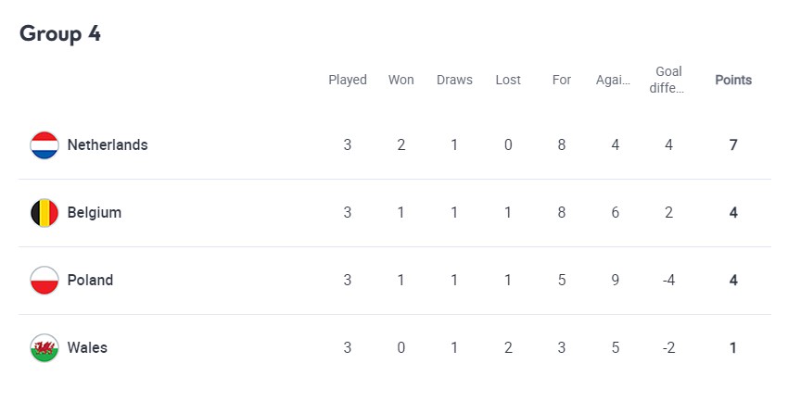The image size is (788, 401).
Task: Click Netherlands points total of 7
Action: (733, 145)
